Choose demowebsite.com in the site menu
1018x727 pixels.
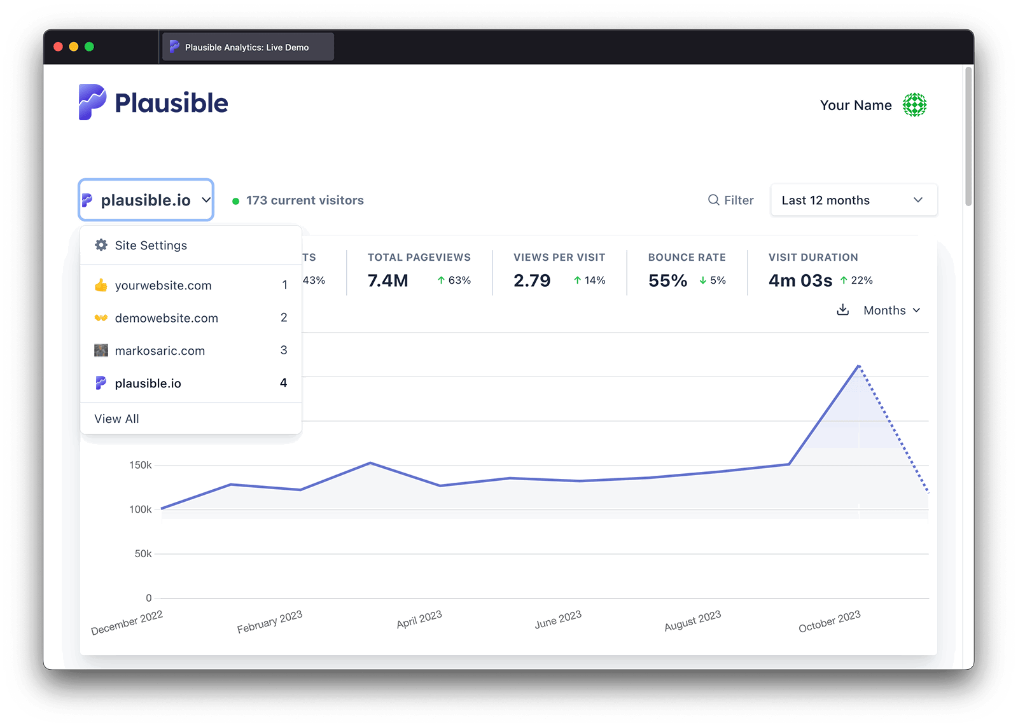[x=166, y=318]
